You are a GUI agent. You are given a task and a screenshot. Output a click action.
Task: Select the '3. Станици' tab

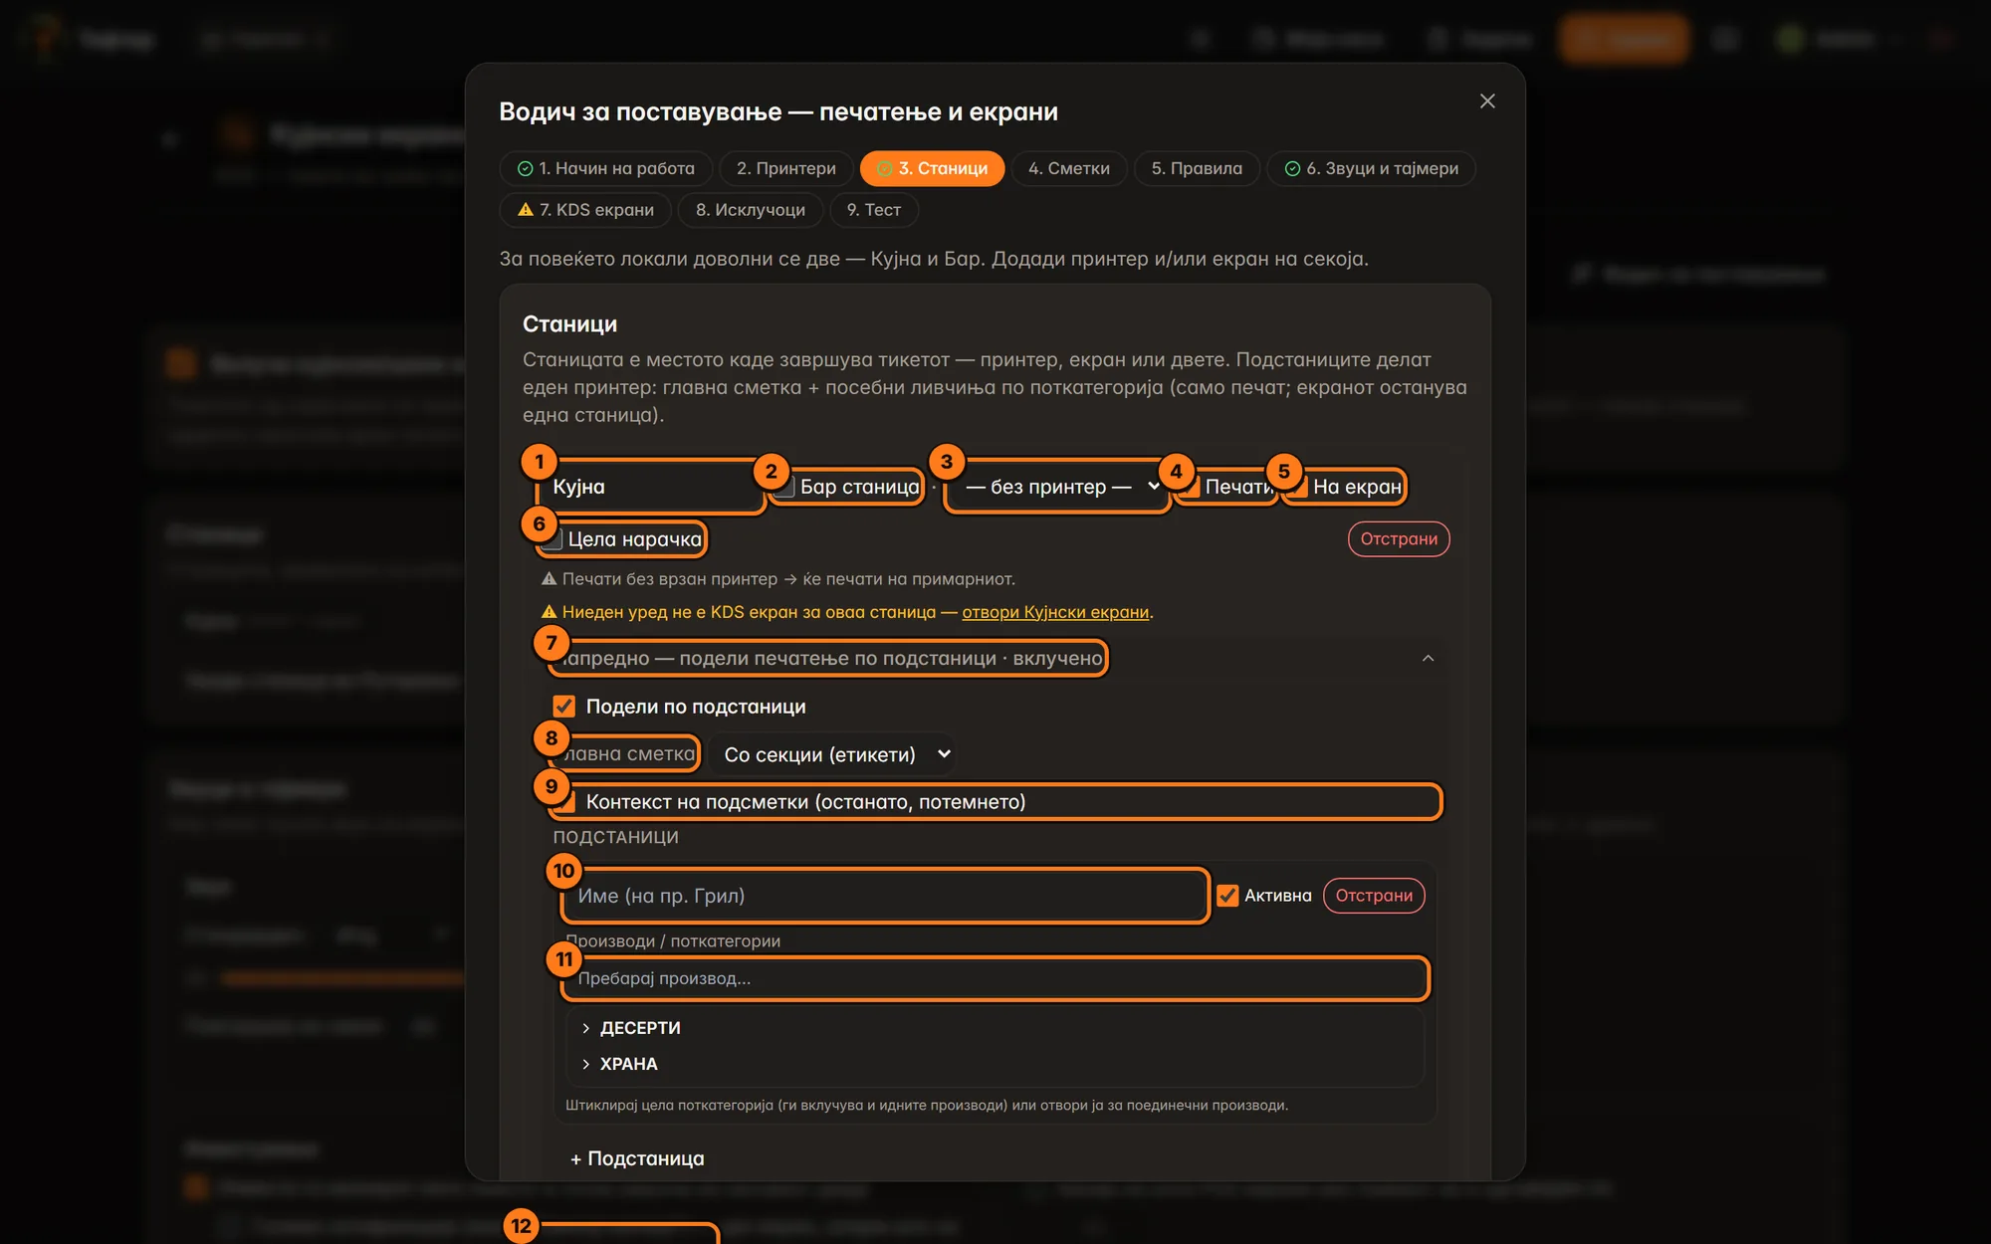click(x=932, y=168)
